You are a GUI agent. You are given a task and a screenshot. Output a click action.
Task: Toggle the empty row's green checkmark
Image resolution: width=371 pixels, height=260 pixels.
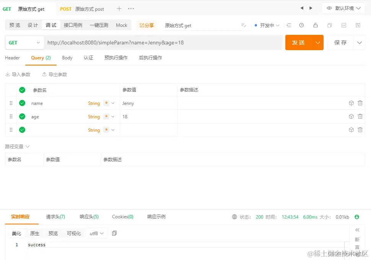pyautogui.click(x=22, y=130)
